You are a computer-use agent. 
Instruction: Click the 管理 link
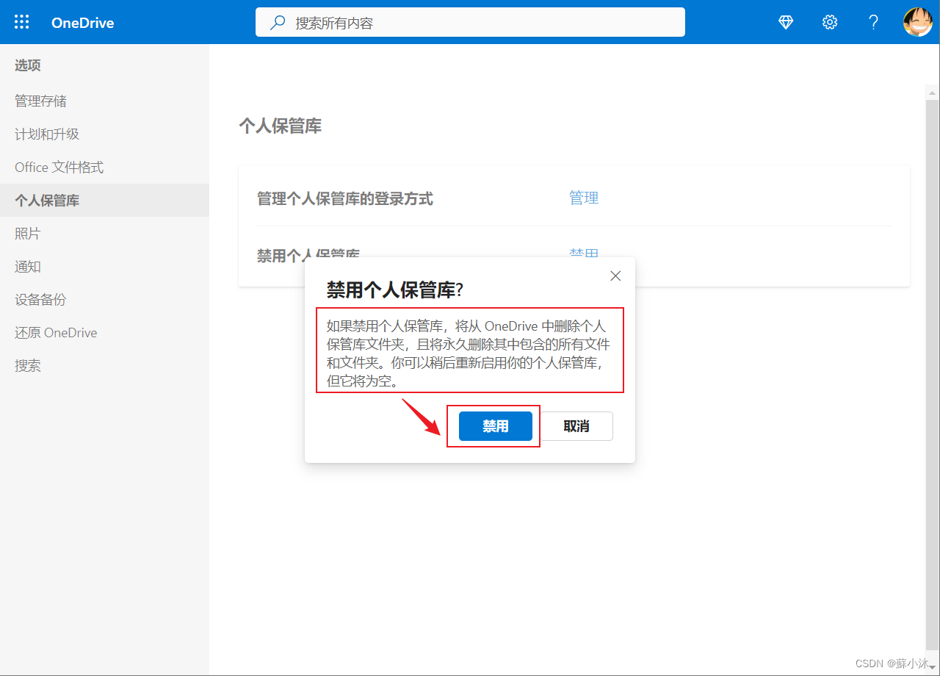tap(584, 198)
